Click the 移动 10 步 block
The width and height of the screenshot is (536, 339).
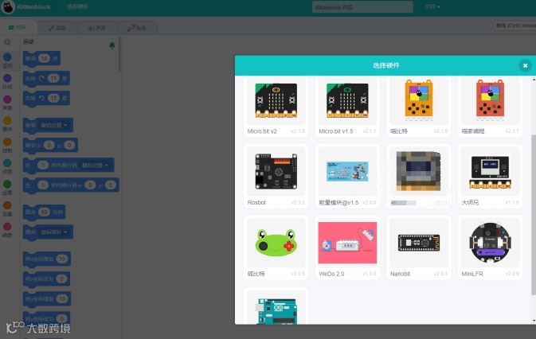point(41,59)
